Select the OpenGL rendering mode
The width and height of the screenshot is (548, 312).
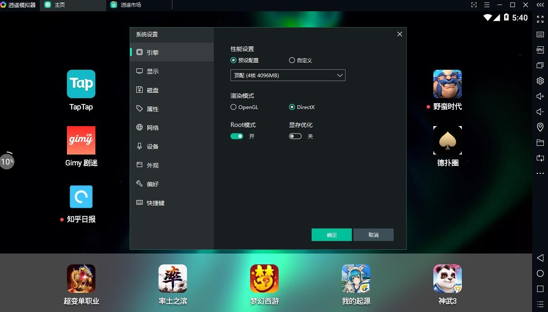click(x=233, y=107)
